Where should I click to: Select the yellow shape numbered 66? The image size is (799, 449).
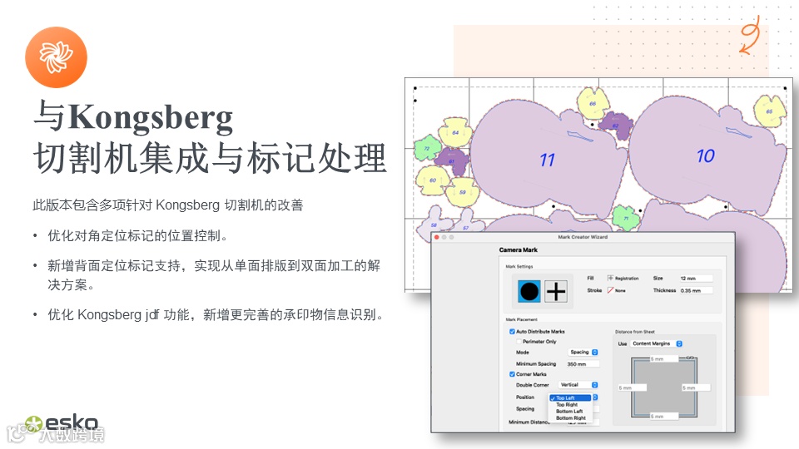593,103
